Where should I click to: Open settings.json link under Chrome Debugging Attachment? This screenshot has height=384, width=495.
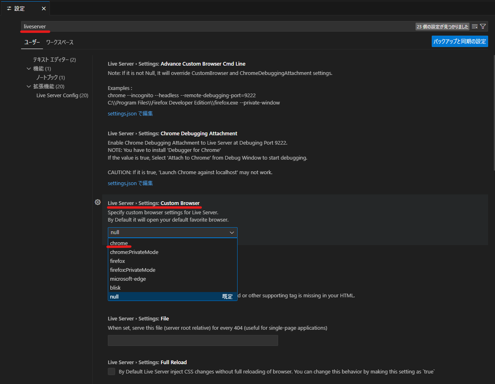(x=130, y=183)
